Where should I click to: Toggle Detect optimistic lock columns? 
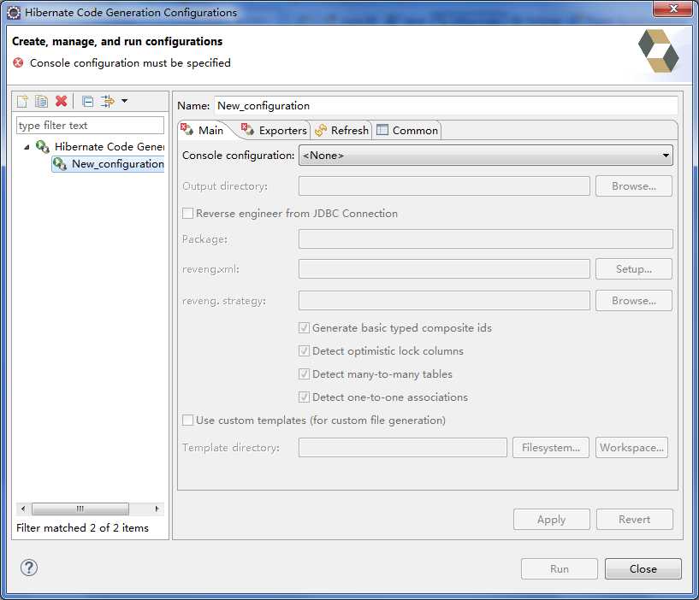point(304,351)
